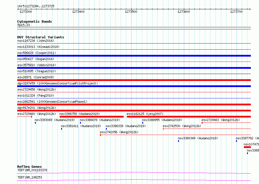The image size is (259, 184).
Task: Click the 1273700 ruler coordinate
Action: (236, 12)
